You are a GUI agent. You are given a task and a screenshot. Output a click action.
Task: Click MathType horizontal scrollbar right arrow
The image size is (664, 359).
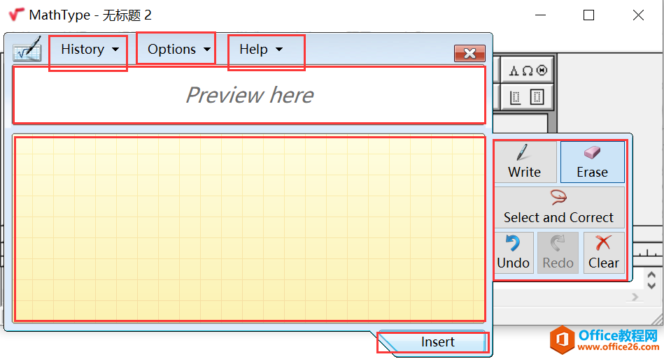point(635,298)
